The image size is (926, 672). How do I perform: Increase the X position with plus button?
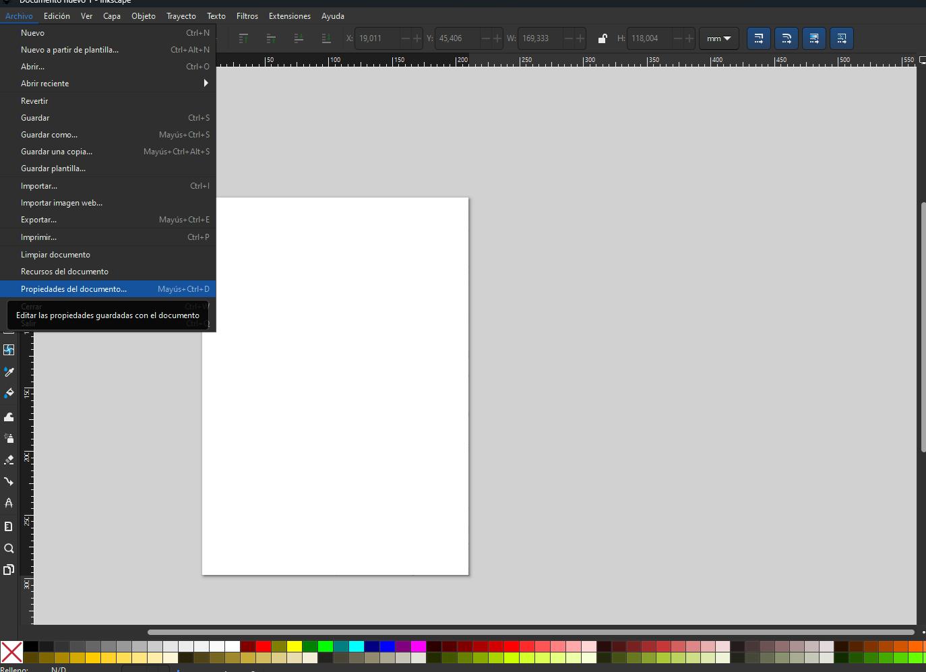click(x=417, y=38)
